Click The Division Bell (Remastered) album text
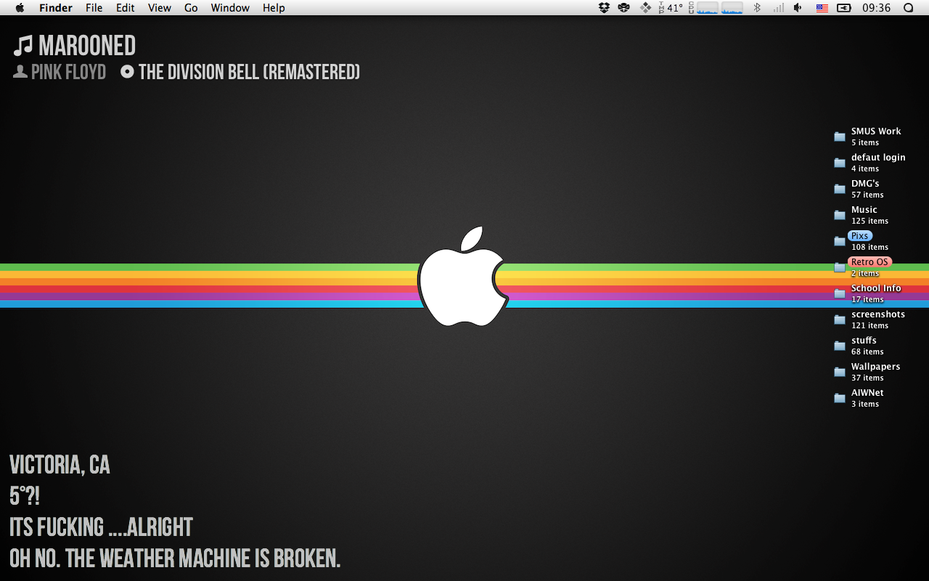Viewport: 929px width, 581px height. point(249,72)
